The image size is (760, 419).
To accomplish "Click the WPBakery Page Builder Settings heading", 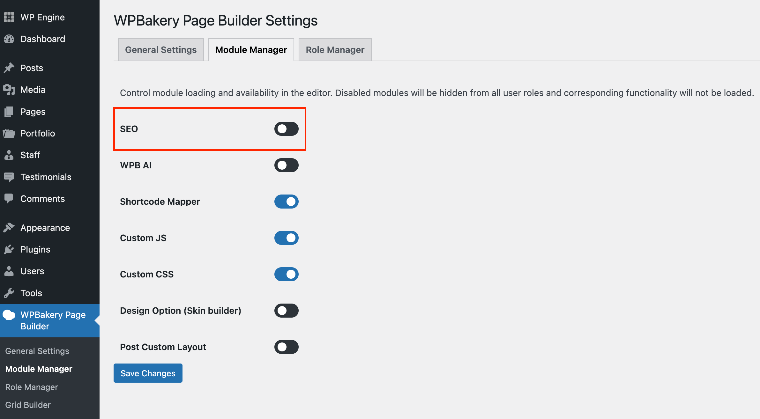I will [216, 20].
